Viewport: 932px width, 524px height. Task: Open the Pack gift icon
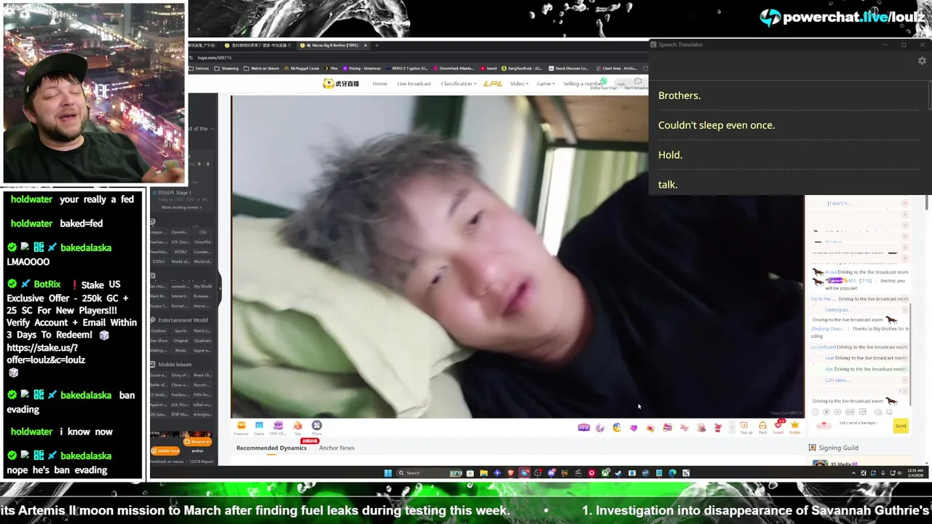click(x=762, y=427)
